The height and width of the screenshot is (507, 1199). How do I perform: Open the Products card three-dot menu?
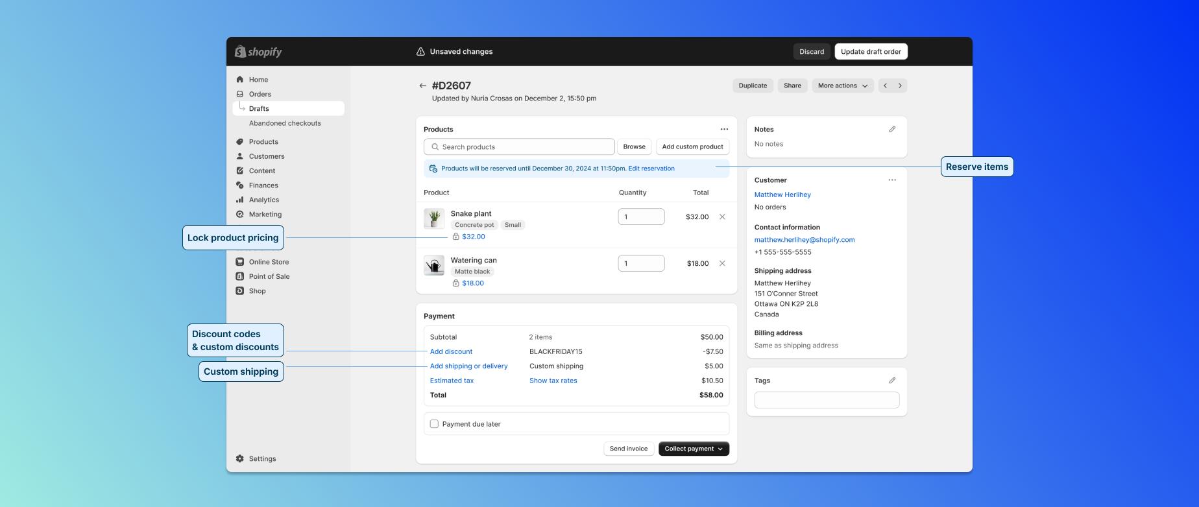[x=724, y=129]
